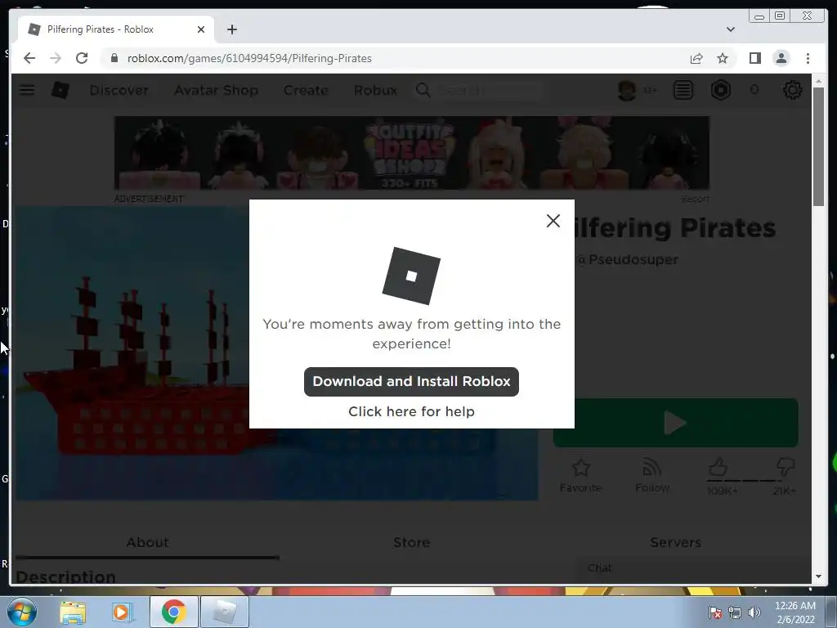Open the Windows Start menu
Viewport: 837px width, 628px height.
click(21, 612)
